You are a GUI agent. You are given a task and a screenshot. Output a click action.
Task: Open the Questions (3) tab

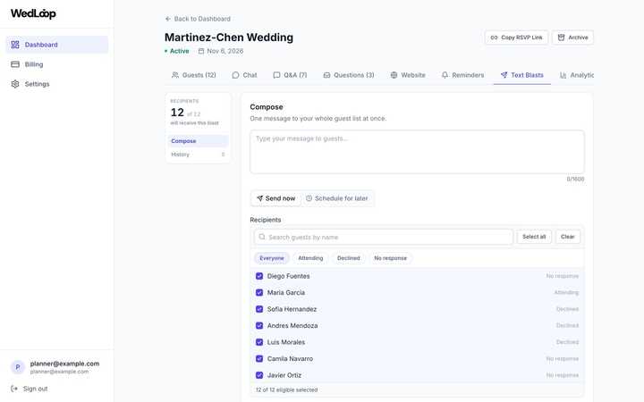tap(349, 75)
